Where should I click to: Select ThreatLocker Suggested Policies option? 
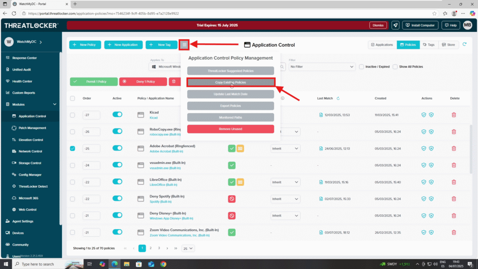click(231, 71)
